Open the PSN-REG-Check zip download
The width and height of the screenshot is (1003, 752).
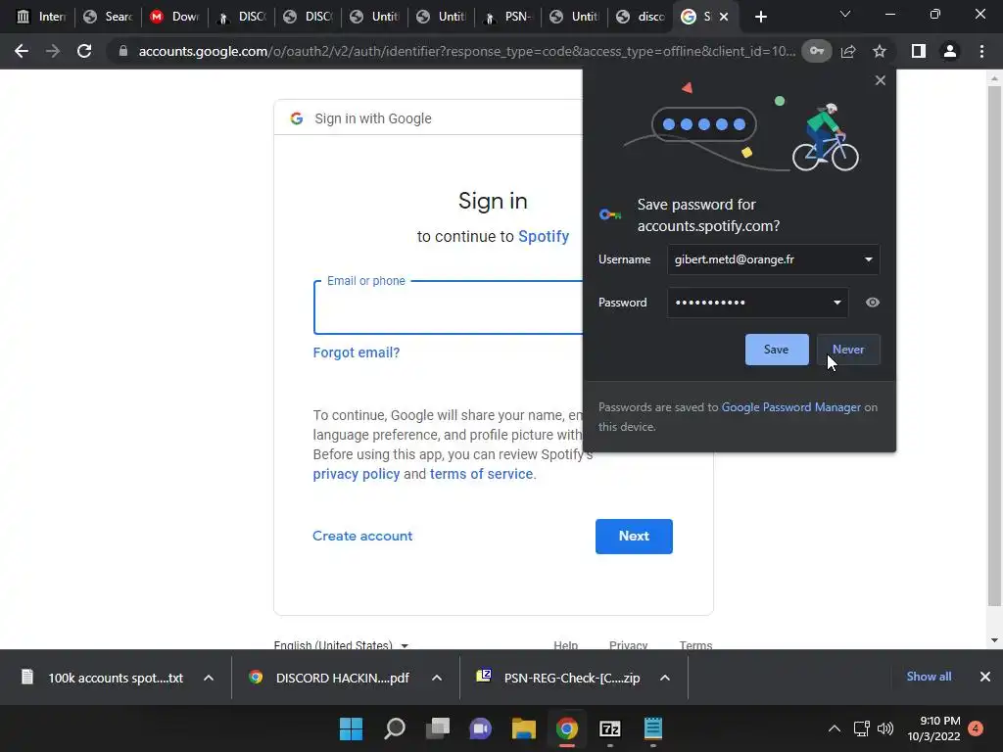point(557,678)
